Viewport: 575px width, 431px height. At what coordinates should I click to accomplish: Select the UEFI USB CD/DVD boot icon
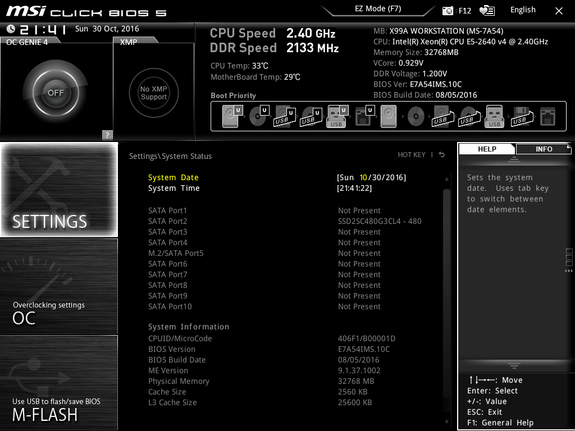[311, 117]
